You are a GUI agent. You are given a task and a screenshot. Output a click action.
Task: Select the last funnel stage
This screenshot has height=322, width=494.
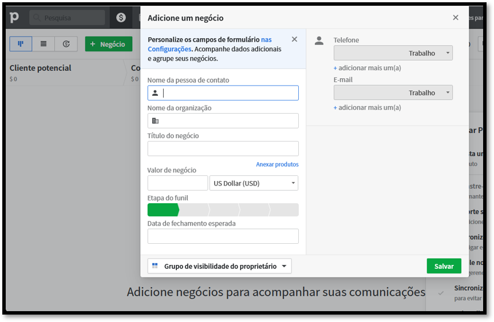click(284, 210)
